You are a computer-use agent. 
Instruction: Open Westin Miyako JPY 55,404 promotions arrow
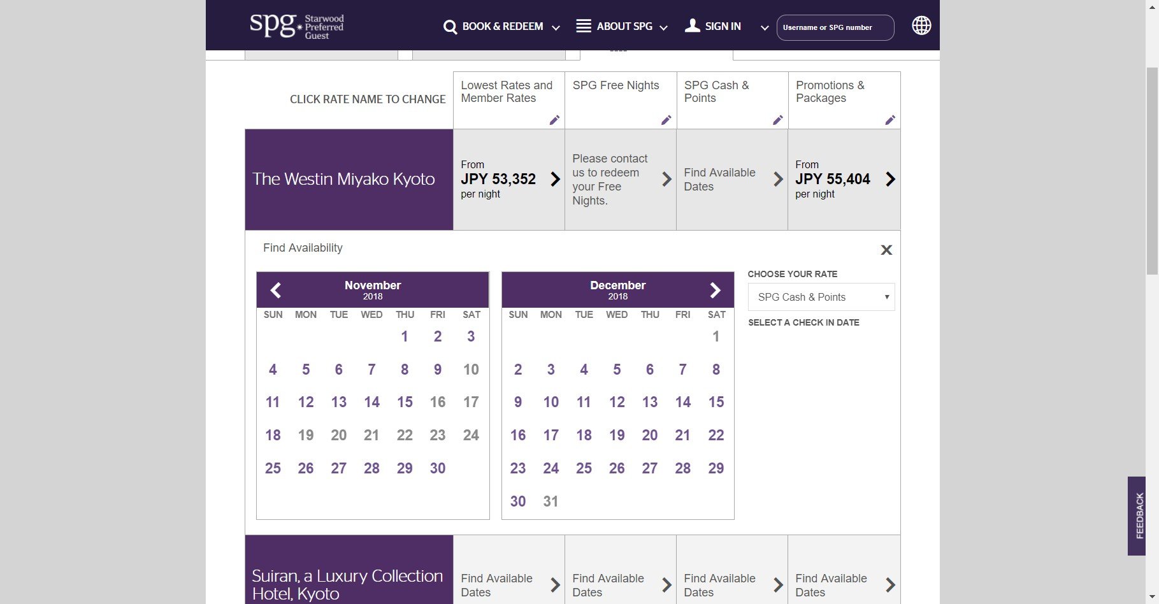tap(890, 179)
